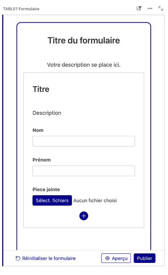Select the Prénom text input
This screenshot has height=275, width=168.
tap(84, 171)
